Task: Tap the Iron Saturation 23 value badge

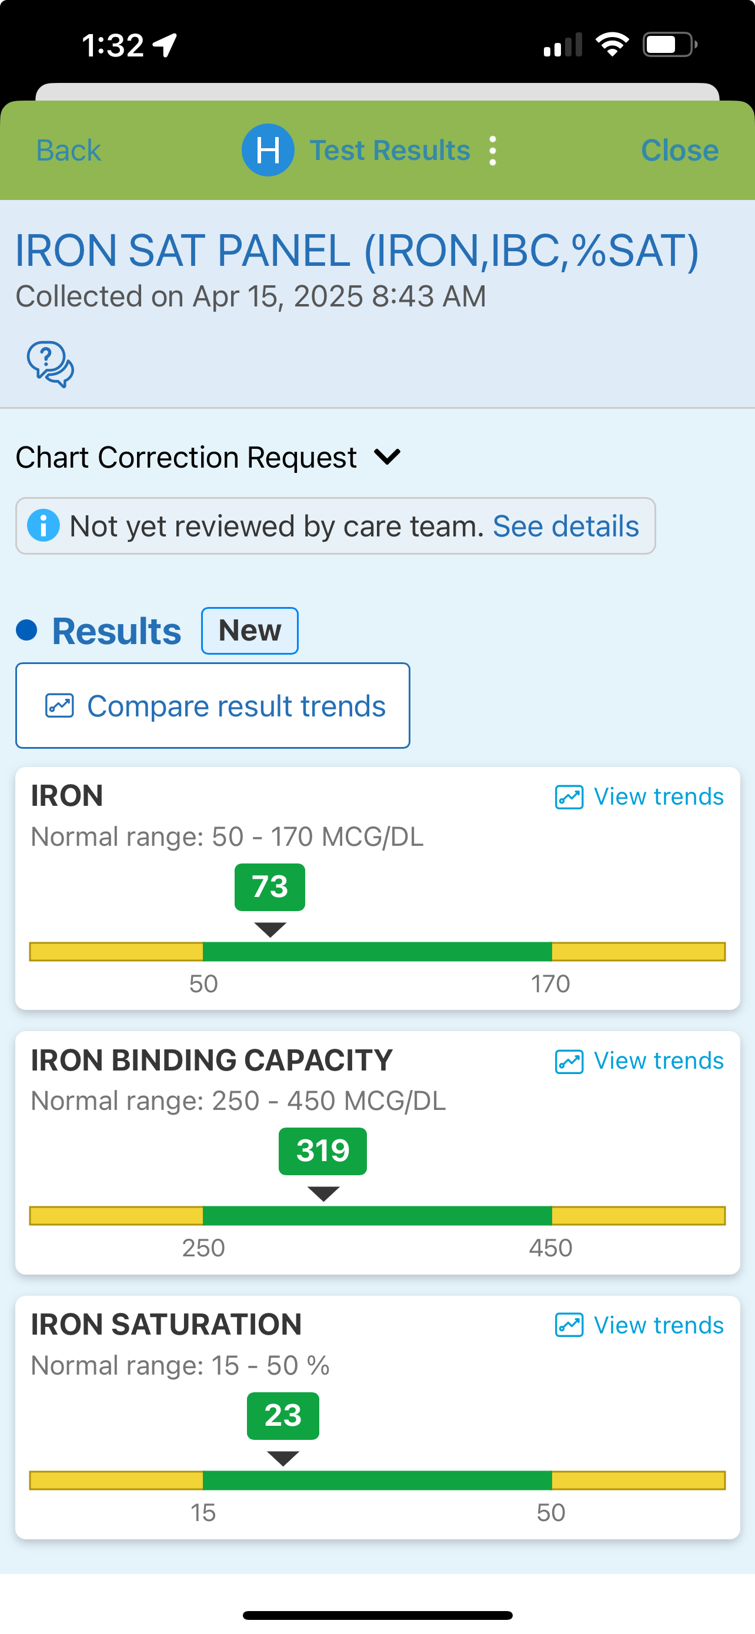Action: tap(283, 1416)
